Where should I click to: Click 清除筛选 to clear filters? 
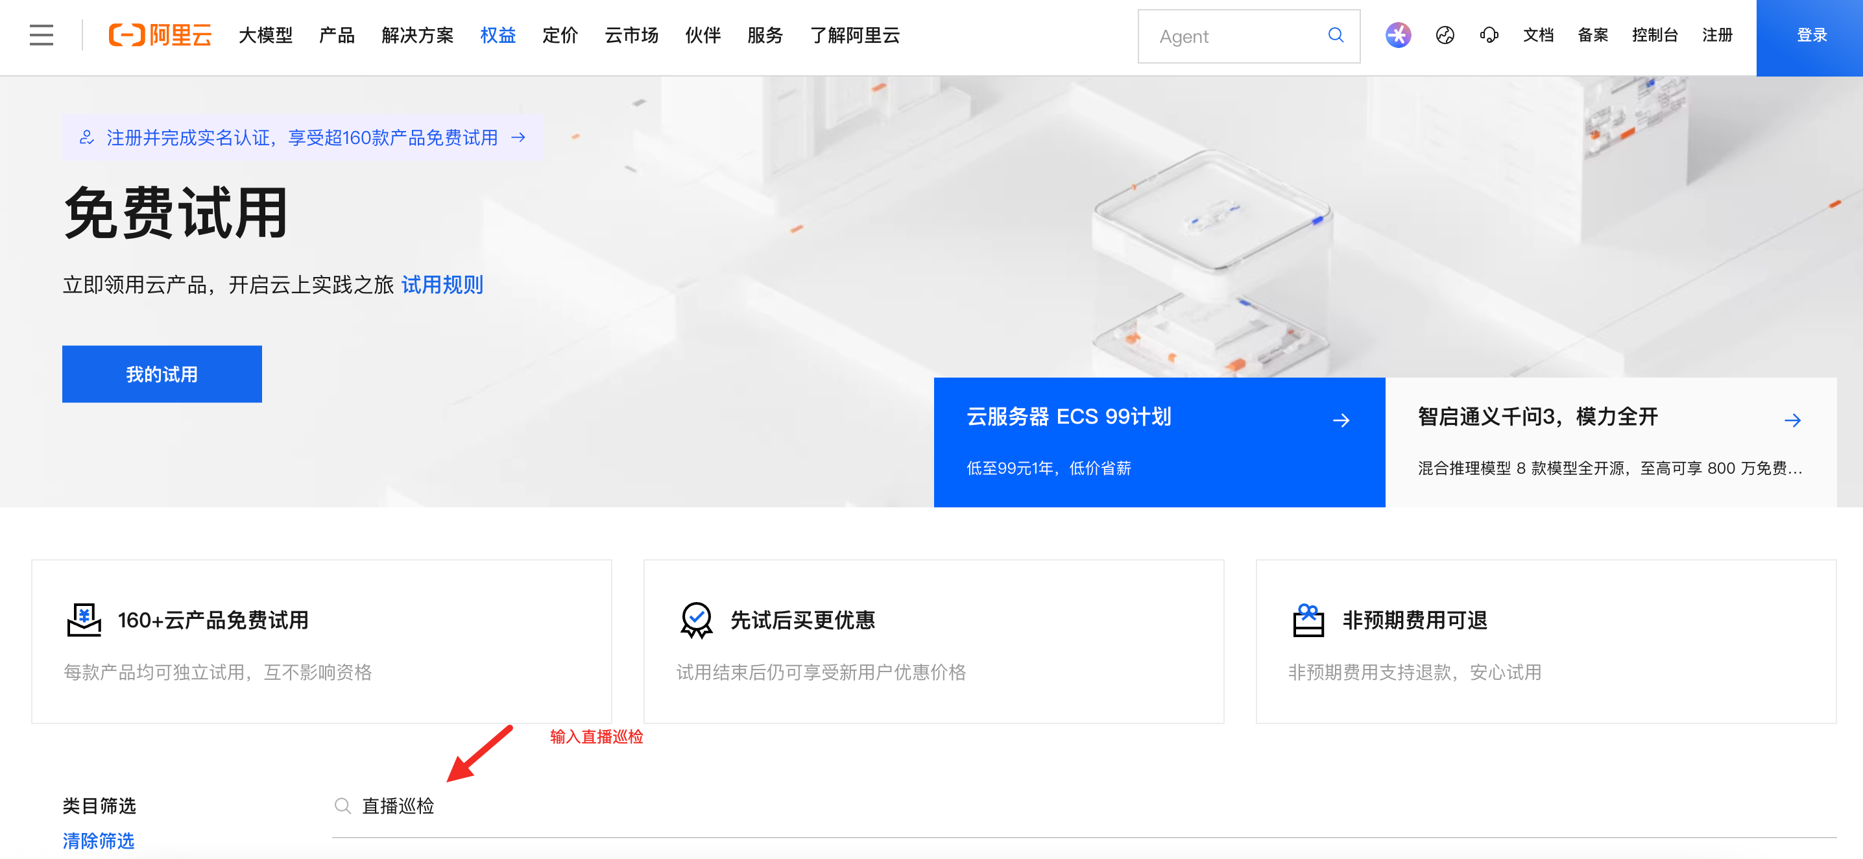99,840
